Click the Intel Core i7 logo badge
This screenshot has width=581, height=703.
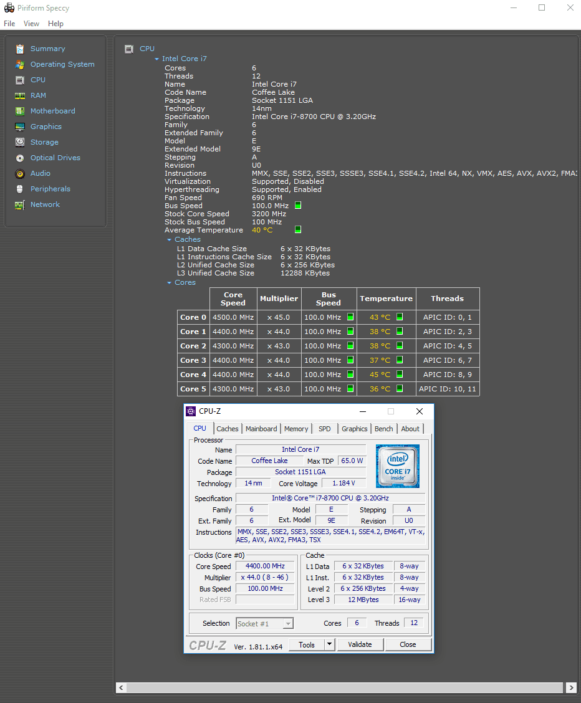point(398,466)
